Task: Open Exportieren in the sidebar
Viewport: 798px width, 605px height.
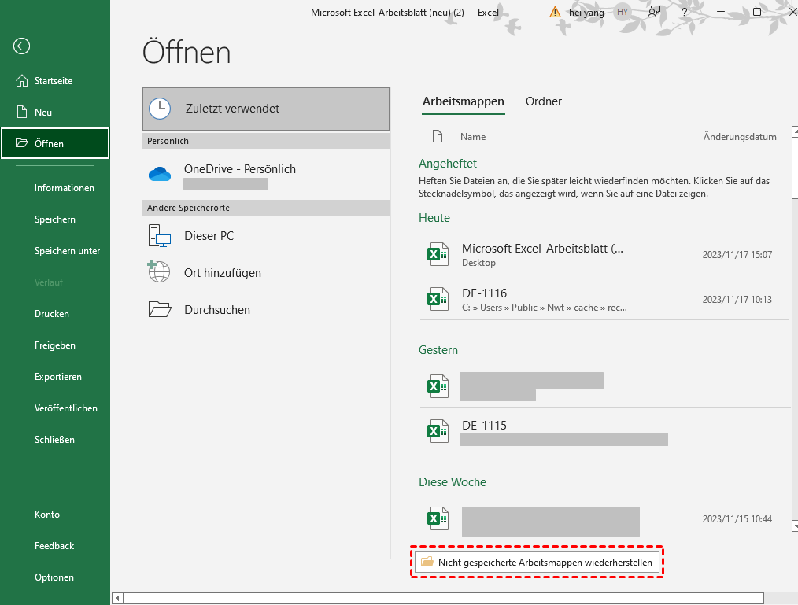Action: [58, 377]
